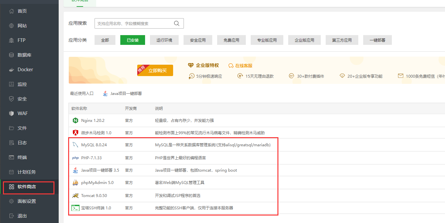445x223 pixels.
Task: Click the 数据库 database icon in sidebar
Action: pyautogui.click(x=12, y=55)
